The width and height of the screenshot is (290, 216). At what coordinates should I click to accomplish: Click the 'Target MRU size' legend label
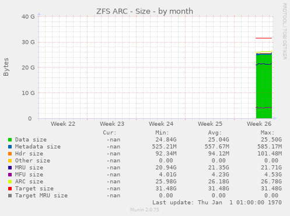[41, 196]
